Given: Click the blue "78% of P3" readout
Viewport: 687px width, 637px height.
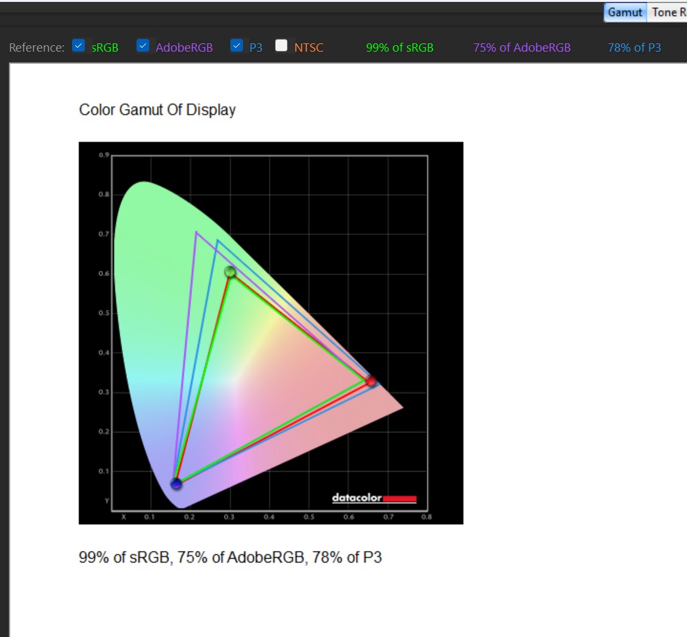Looking at the screenshot, I should [x=634, y=47].
